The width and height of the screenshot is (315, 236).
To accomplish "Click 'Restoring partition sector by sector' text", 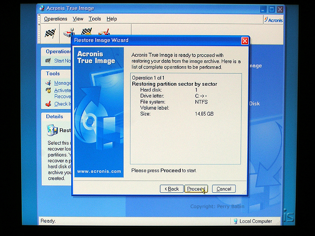I will [x=174, y=84].
